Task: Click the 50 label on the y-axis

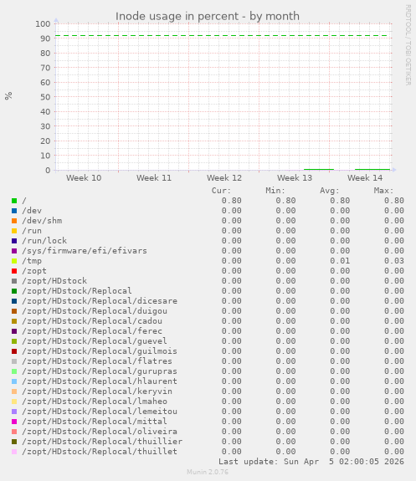Action: (45, 97)
